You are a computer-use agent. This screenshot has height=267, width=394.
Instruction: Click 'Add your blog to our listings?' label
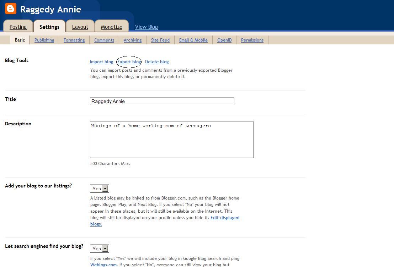pos(38,186)
